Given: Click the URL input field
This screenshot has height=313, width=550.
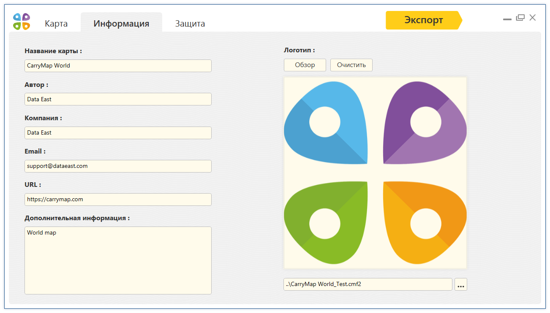Looking at the screenshot, I should click(118, 200).
